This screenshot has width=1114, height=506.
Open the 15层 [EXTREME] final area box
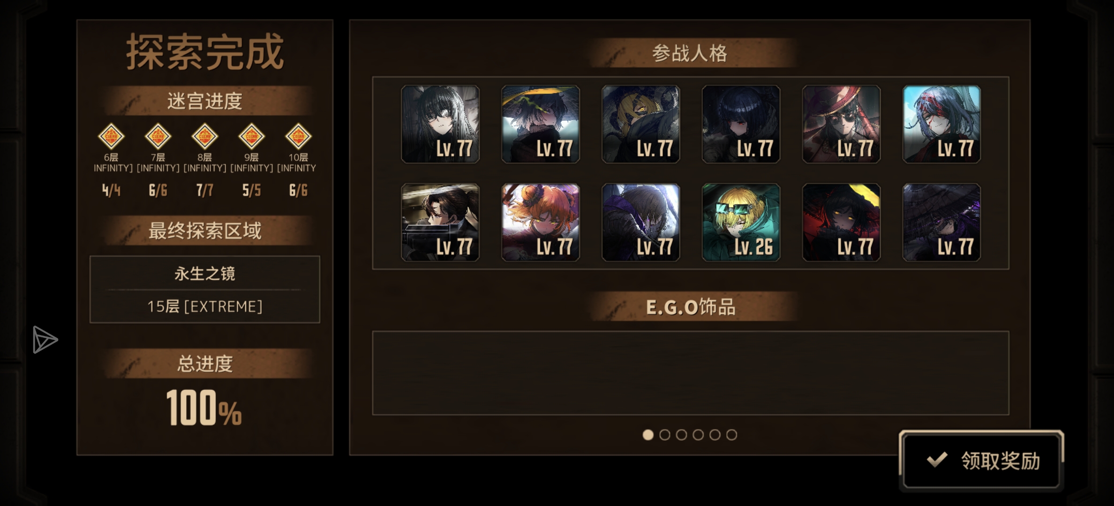click(205, 289)
